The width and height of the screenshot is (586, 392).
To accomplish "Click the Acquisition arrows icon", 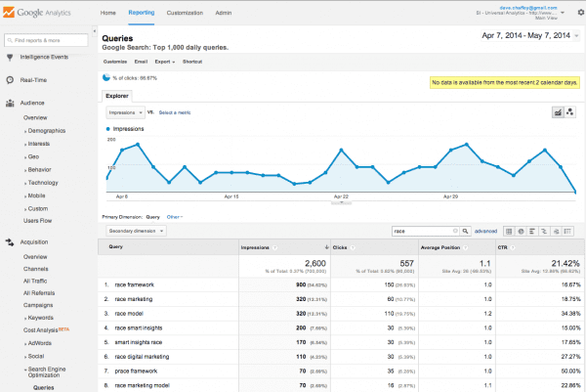I will click(10, 242).
